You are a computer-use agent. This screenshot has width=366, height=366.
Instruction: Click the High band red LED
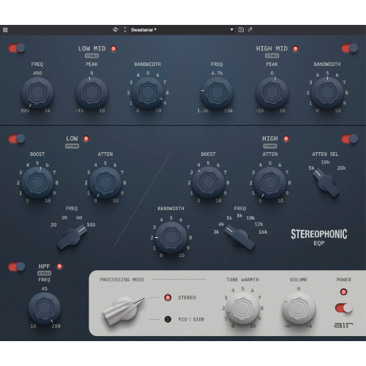[x=286, y=138]
